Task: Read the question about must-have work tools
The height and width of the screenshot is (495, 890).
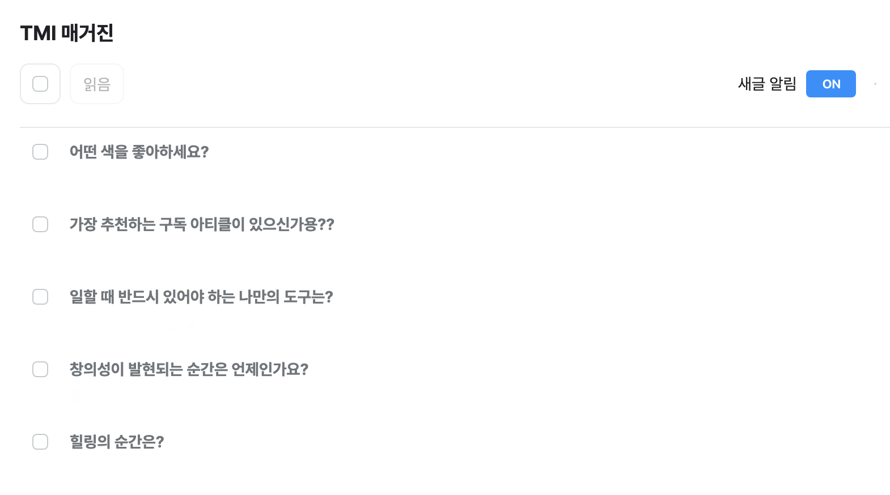Action: pos(201,297)
